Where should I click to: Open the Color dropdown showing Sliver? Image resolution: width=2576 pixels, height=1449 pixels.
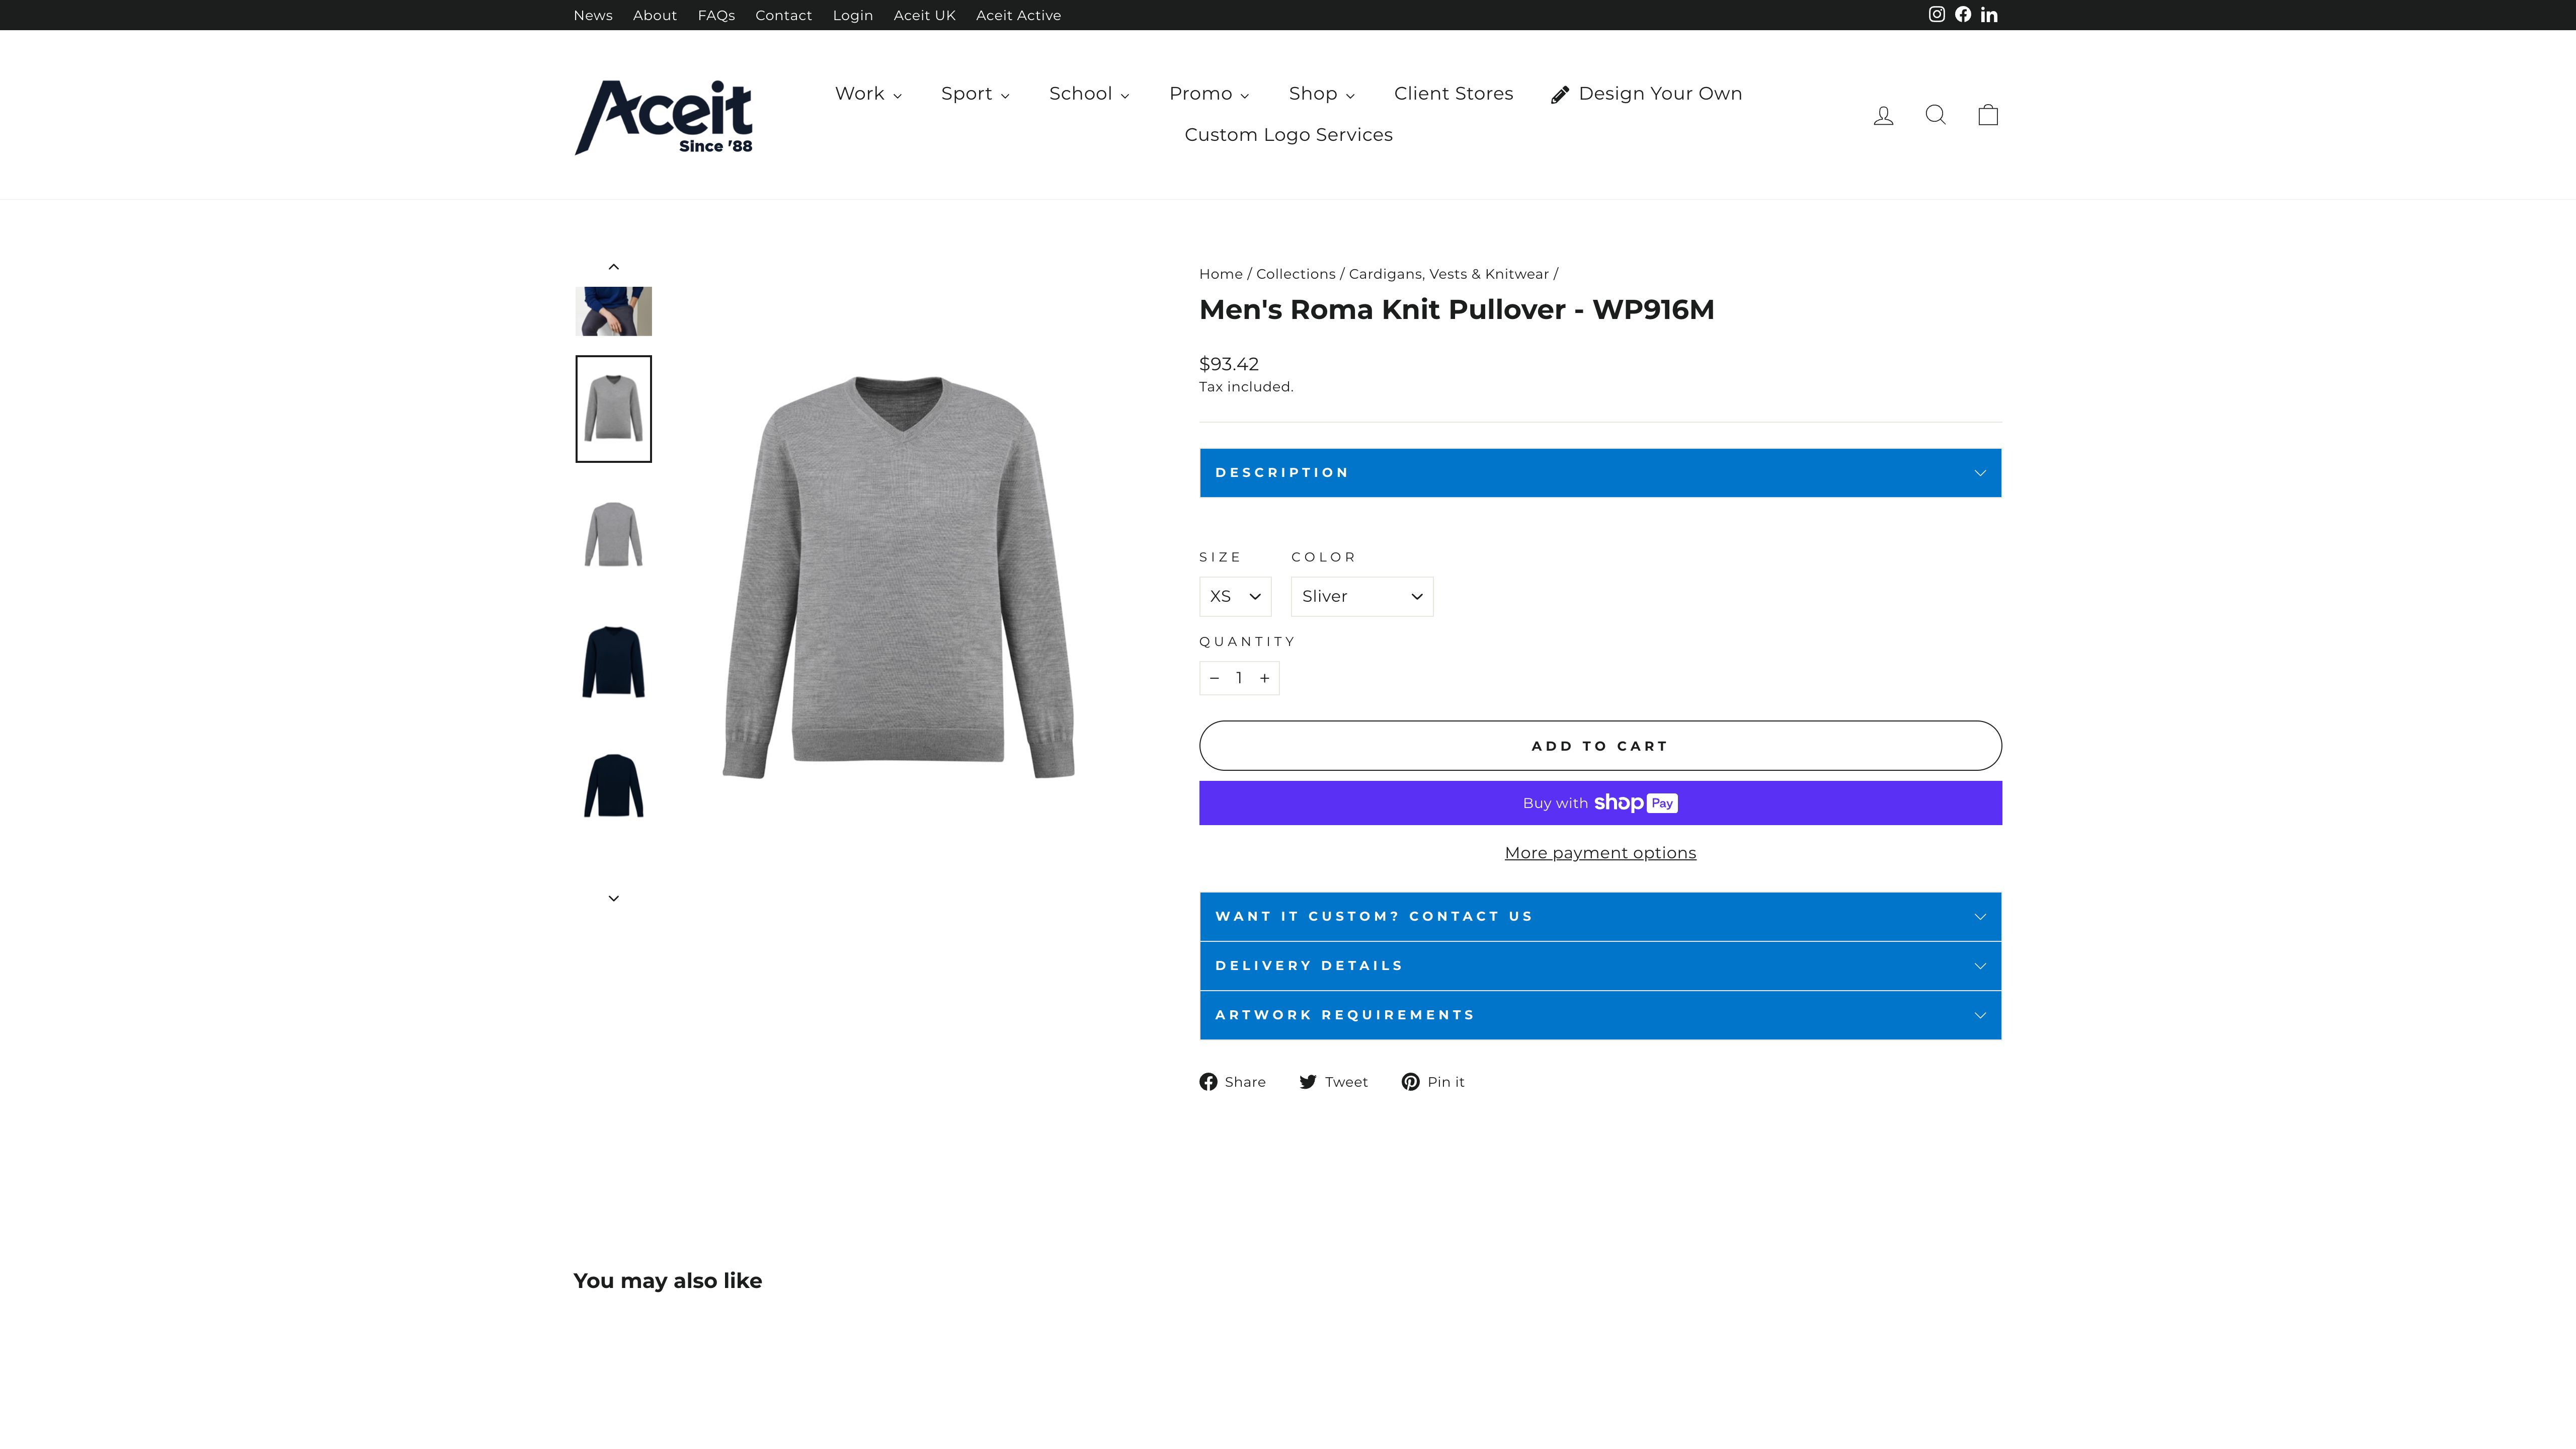1361,596
